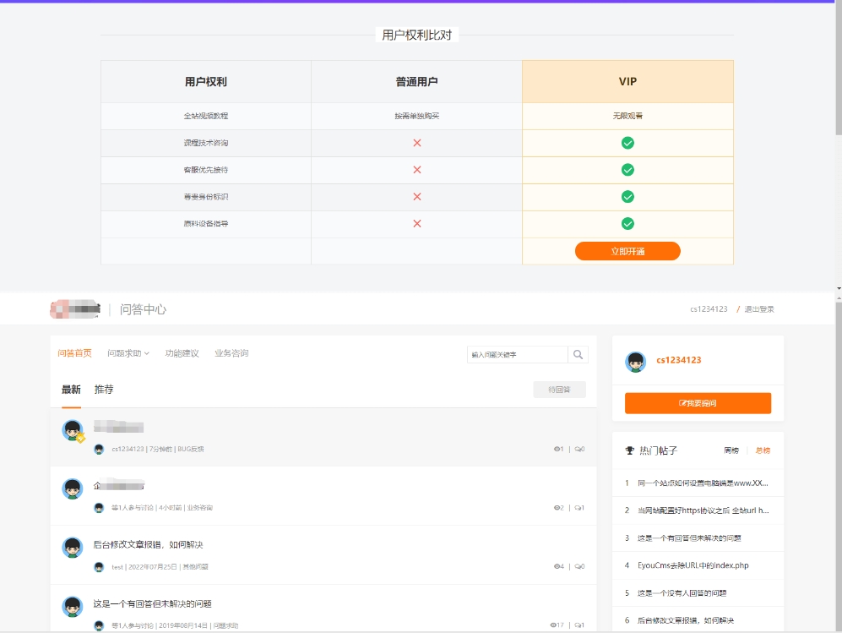The width and height of the screenshot is (842, 633).
Task: Click the 我要提问 button
Action: click(698, 403)
